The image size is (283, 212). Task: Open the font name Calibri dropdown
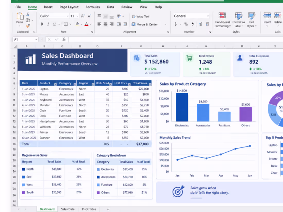[68, 16]
